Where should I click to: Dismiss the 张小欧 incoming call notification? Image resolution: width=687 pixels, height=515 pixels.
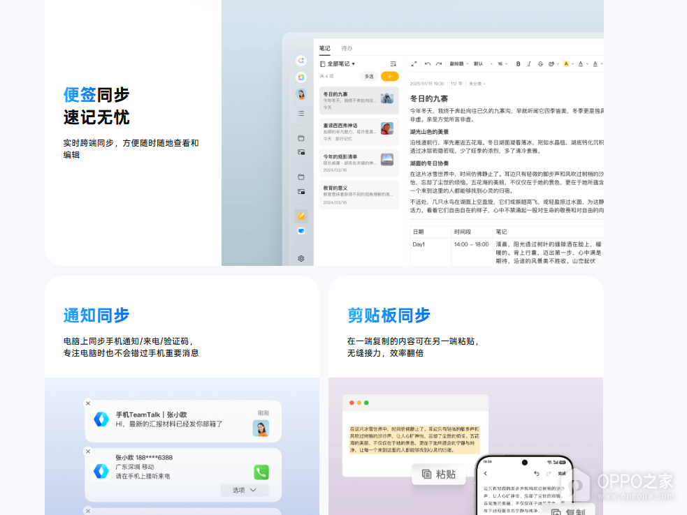click(88, 451)
